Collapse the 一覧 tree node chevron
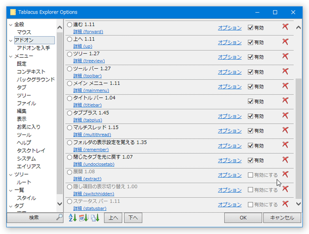 [x=11, y=191]
